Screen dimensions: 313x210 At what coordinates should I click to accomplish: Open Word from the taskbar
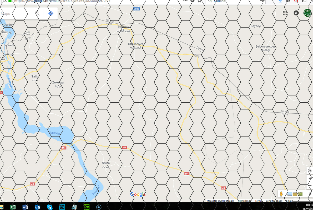click(x=25, y=207)
